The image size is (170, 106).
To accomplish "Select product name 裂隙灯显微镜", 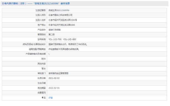I will pyautogui.click(x=55, y=30).
